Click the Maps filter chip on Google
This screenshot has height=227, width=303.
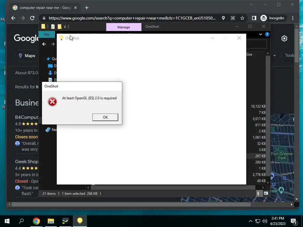coord(27,56)
